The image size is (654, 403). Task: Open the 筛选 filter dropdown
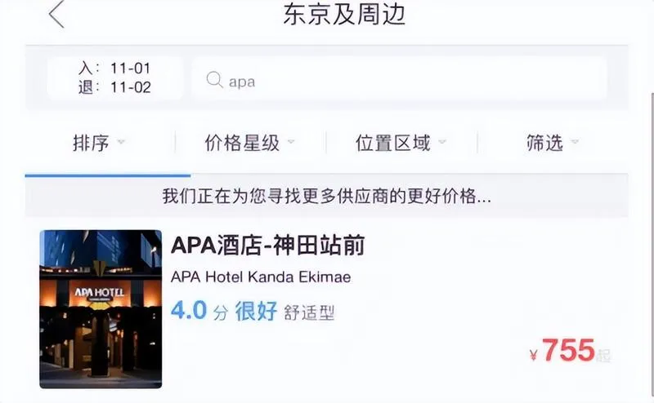pos(553,143)
